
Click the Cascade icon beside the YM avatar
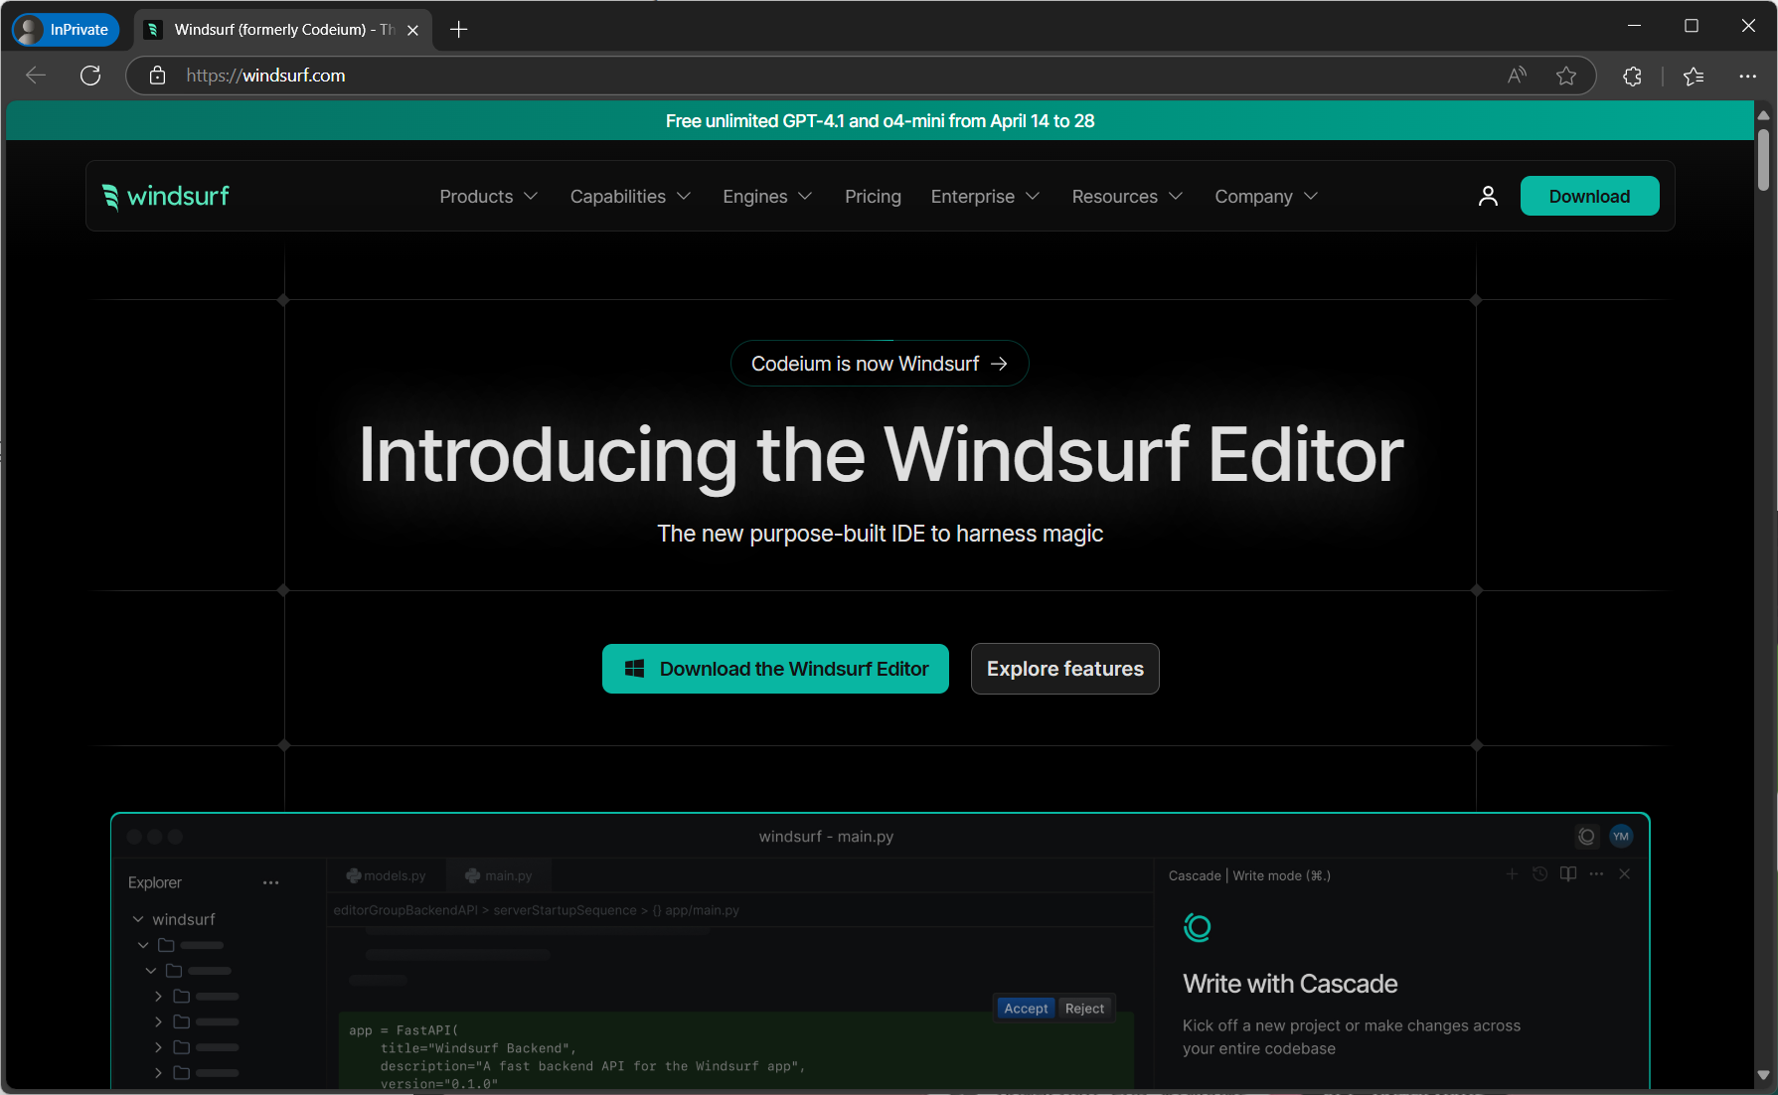(1586, 836)
